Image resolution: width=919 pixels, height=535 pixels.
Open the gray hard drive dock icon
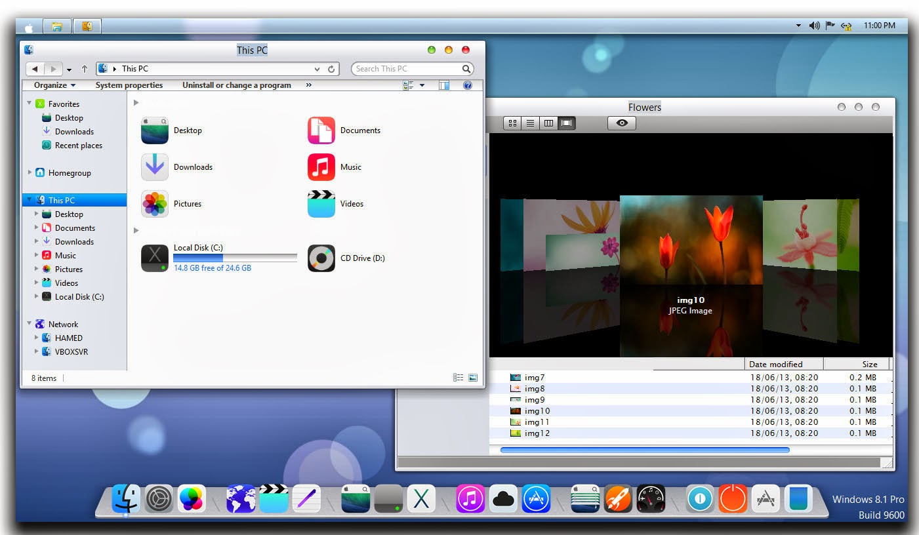click(x=388, y=500)
